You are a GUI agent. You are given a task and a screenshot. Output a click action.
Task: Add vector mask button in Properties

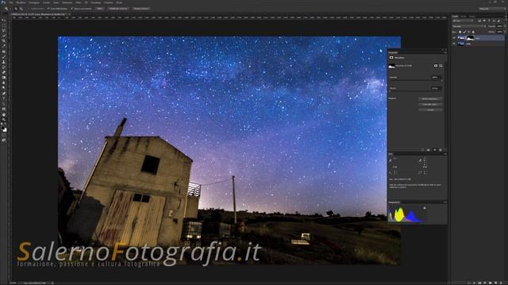click(x=441, y=66)
